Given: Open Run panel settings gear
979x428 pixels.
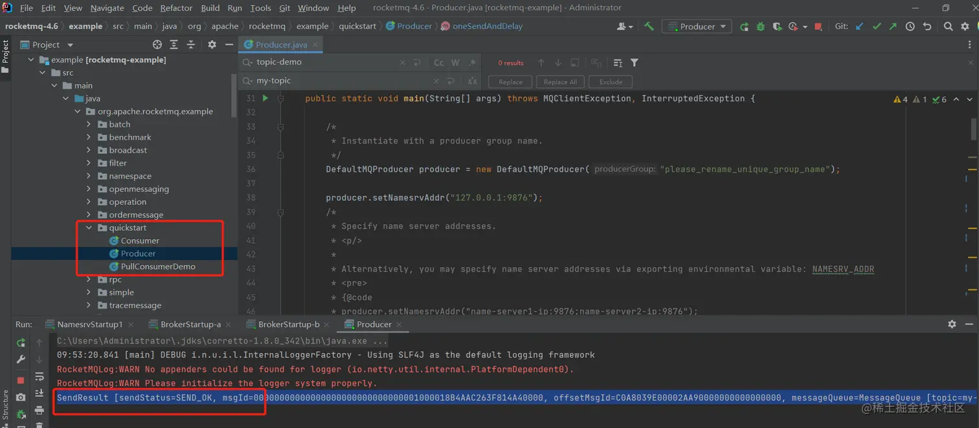Looking at the screenshot, I should [952, 324].
